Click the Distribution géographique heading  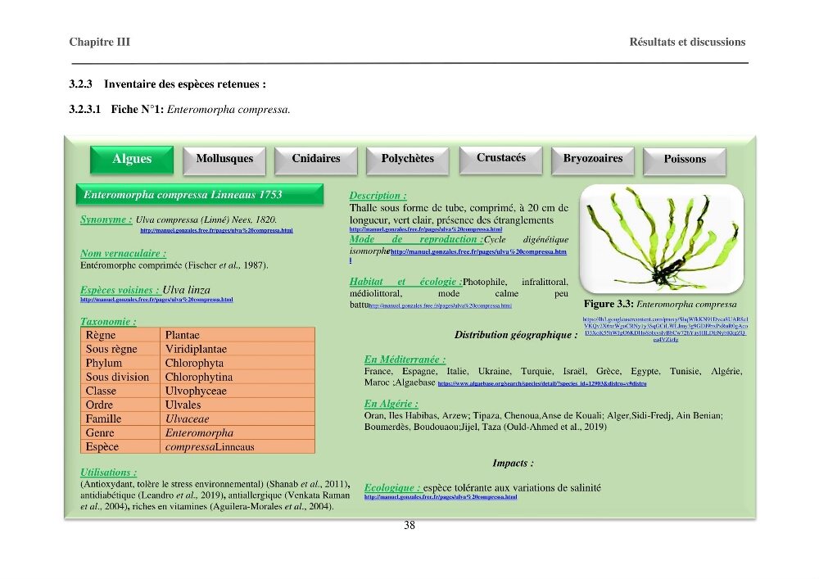515,335
